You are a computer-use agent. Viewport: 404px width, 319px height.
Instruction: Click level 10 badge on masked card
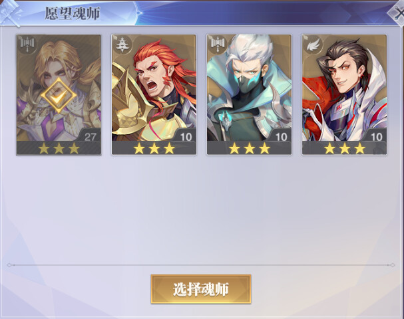[281, 137]
